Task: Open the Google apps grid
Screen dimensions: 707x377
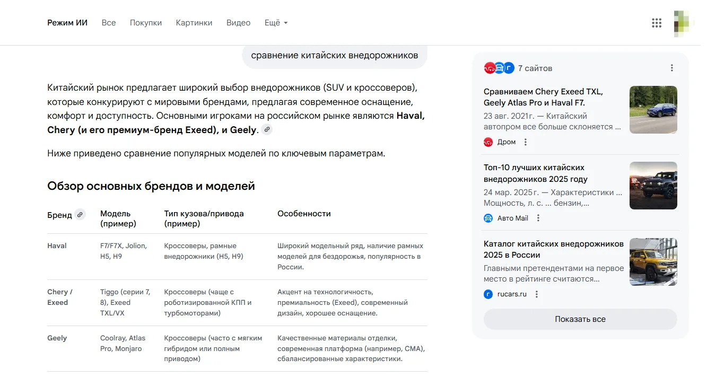Action: 657,23
